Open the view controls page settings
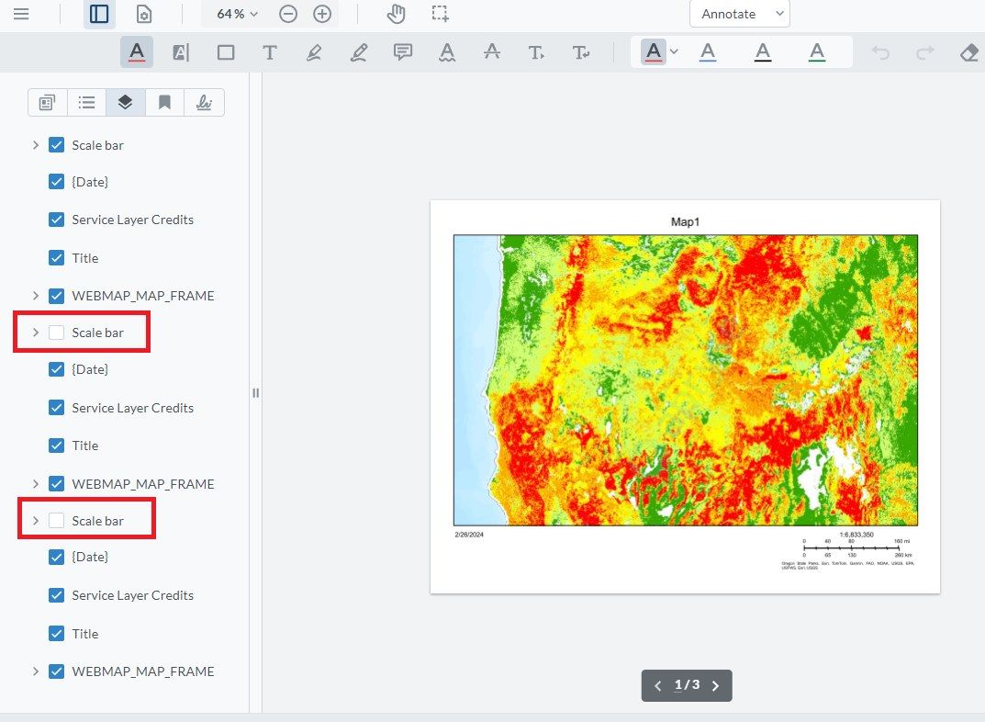The image size is (985, 722). pos(143,14)
